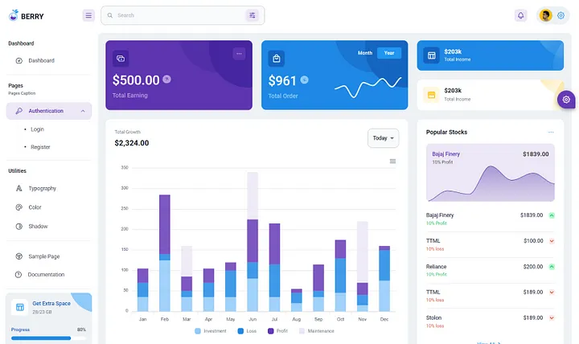
Task: Click the table icon on blue Total Income card
Action: click(431, 55)
